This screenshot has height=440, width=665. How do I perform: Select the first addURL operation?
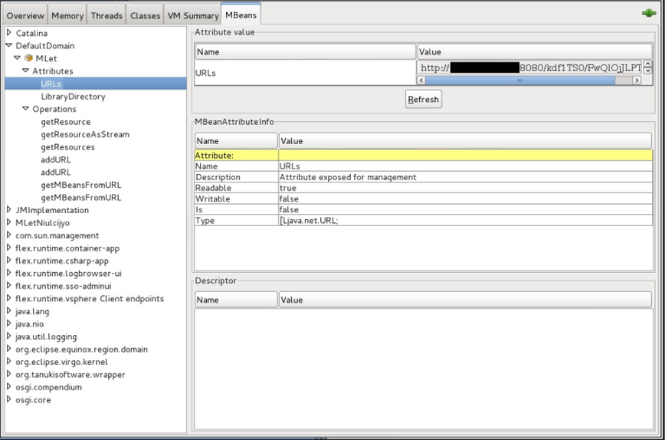[56, 159]
